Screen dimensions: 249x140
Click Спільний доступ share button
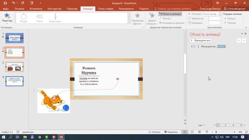(234, 9)
